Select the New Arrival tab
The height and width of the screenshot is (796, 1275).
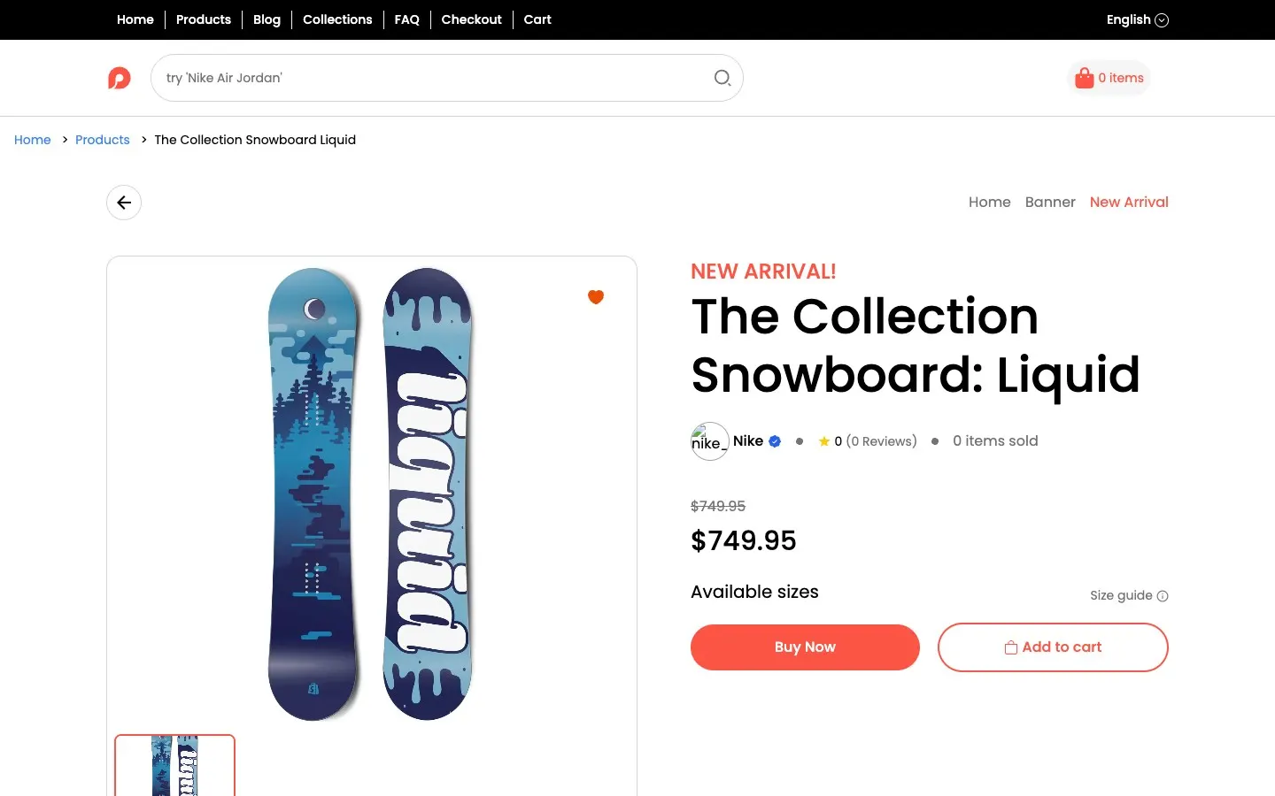click(x=1129, y=202)
